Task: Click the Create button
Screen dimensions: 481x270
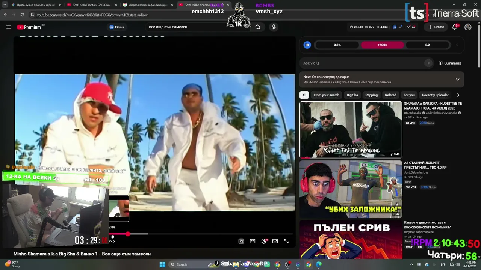Action: [x=436, y=27]
